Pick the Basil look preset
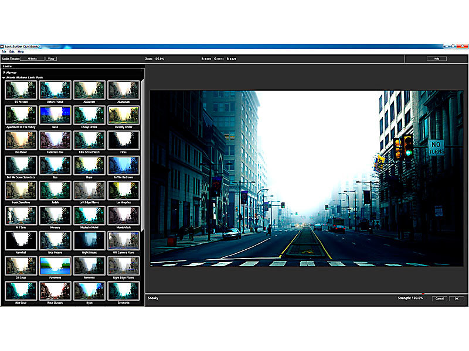 coord(55,115)
